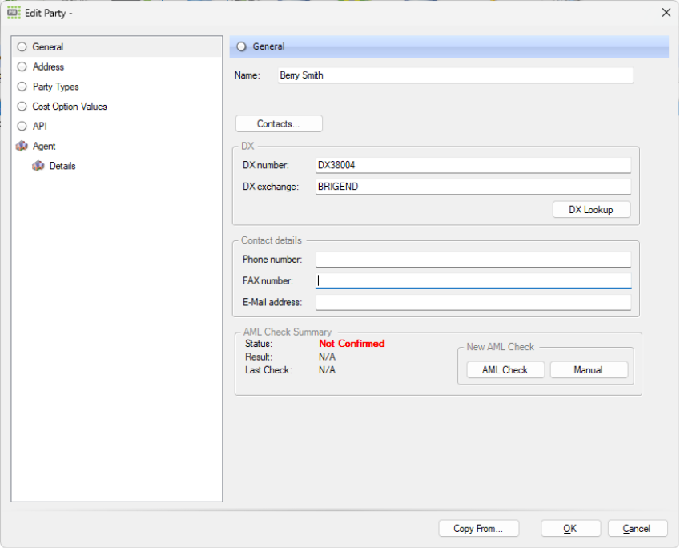Click the General section header icon
Viewport: 680px width, 548px height.
(x=241, y=46)
